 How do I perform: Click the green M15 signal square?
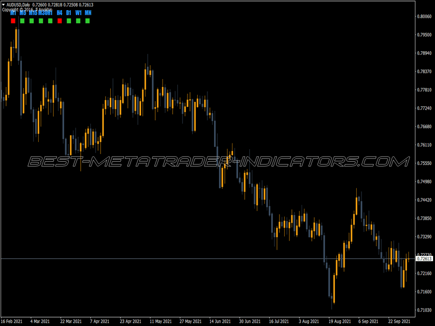pos(31,20)
